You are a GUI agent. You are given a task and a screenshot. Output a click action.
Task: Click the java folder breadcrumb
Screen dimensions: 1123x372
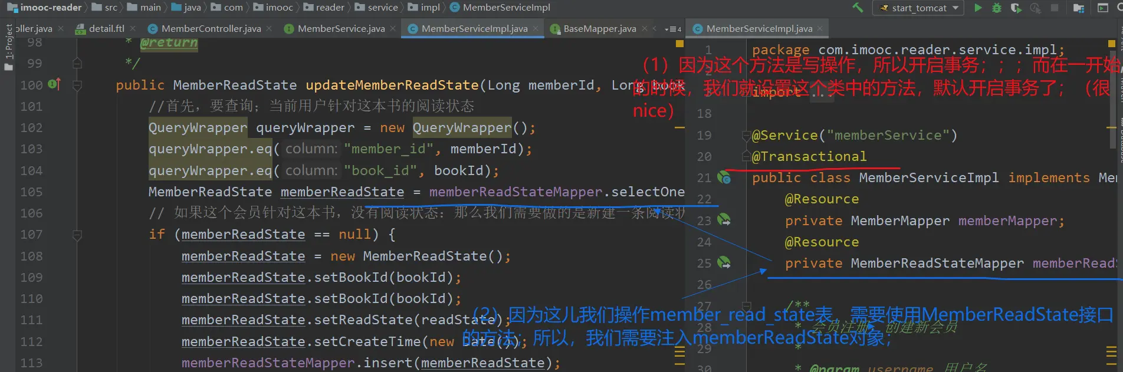tap(186, 8)
